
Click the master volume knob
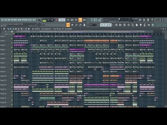(x=39, y=20)
